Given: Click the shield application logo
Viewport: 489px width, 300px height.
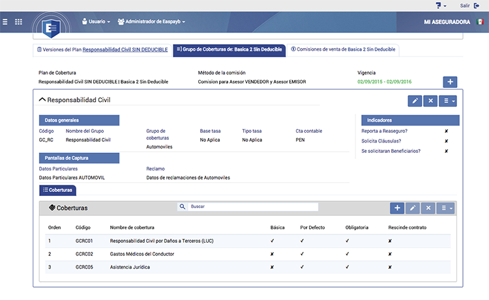Looking at the screenshot, I should click(51, 29).
